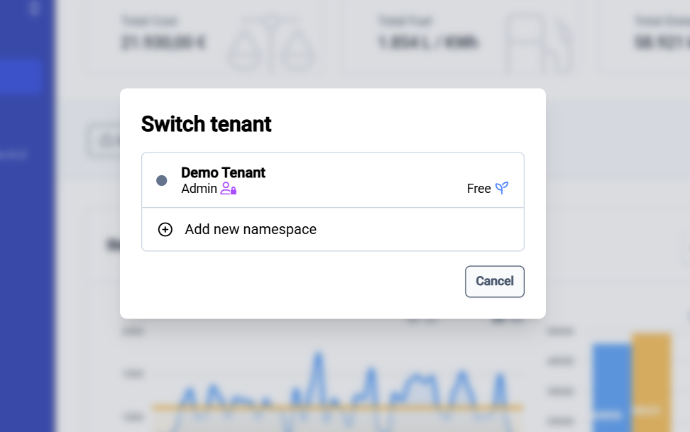Click the gray dot beside Demo Tenant
The width and height of the screenshot is (690, 432).
[x=161, y=180]
